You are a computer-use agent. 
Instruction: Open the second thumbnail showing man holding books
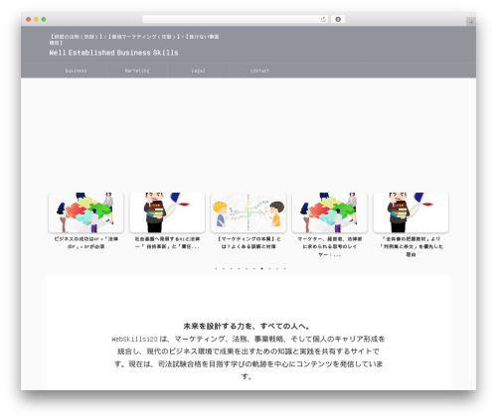[x=167, y=212]
